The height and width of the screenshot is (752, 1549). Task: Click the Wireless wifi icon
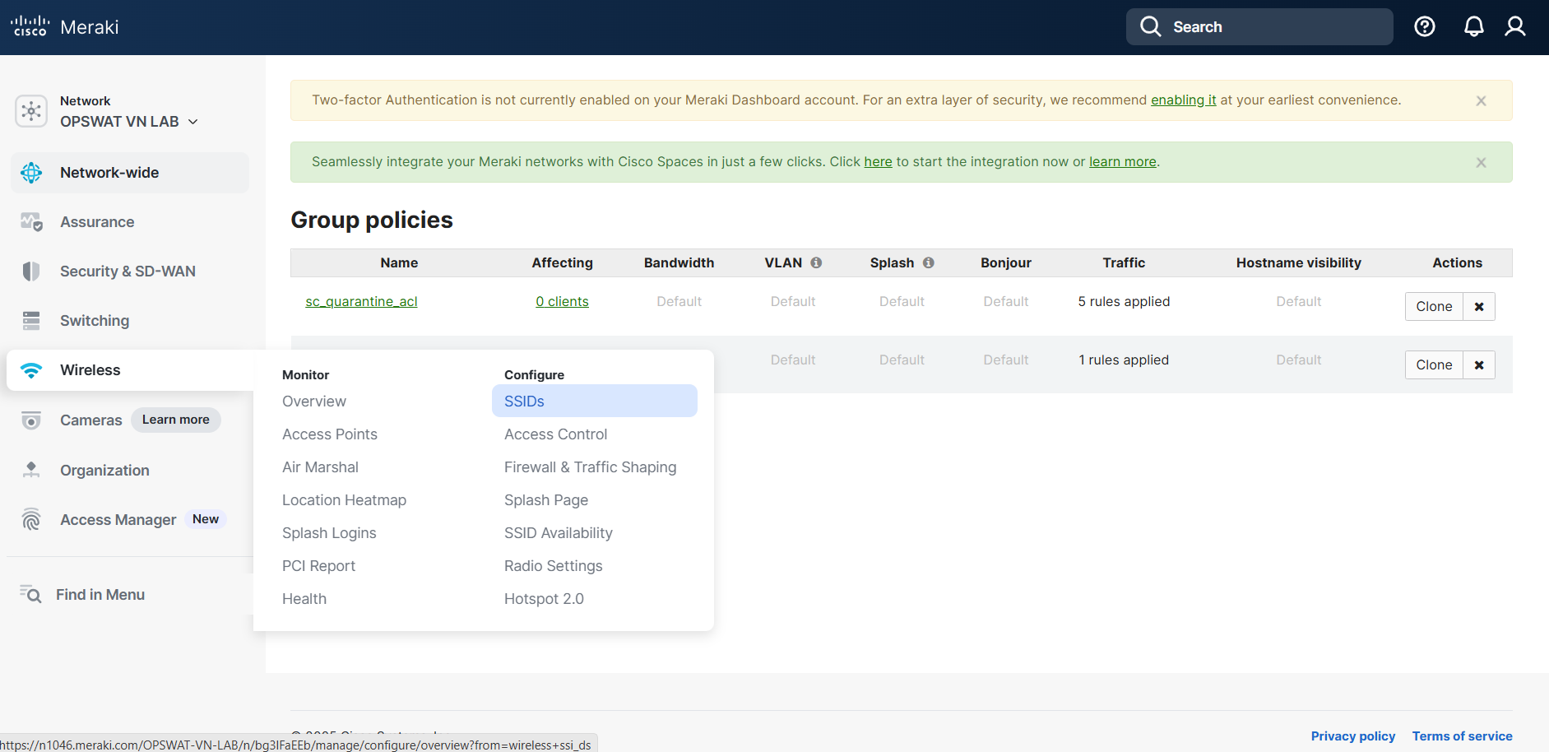click(31, 370)
